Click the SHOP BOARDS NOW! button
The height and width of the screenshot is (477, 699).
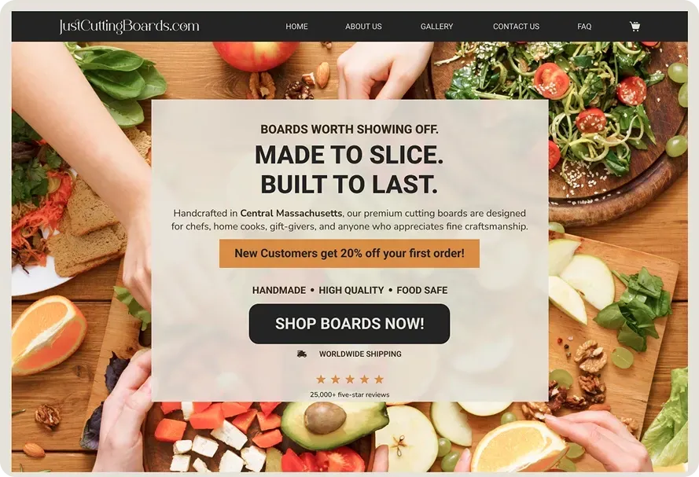point(349,324)
